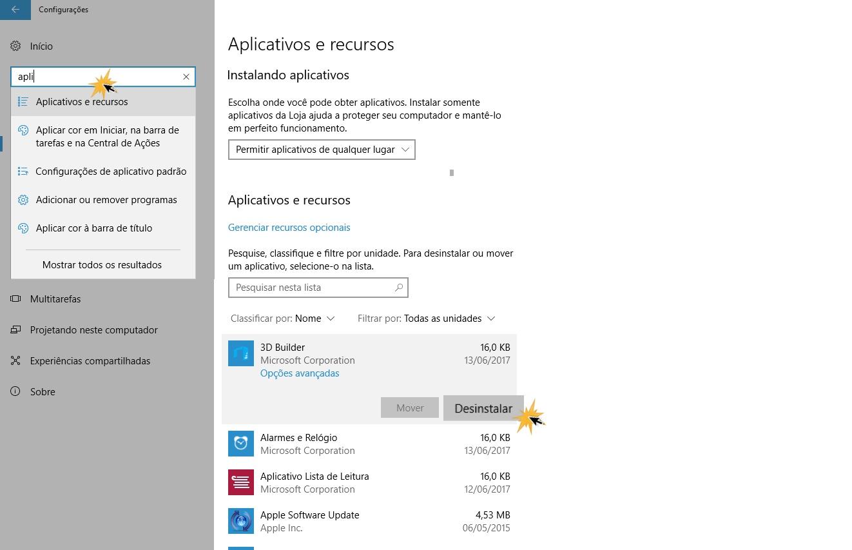Image resolution: width=852 pixels, height=550 pixels.
Task: Go back with the arrow button
Action: 15,10
